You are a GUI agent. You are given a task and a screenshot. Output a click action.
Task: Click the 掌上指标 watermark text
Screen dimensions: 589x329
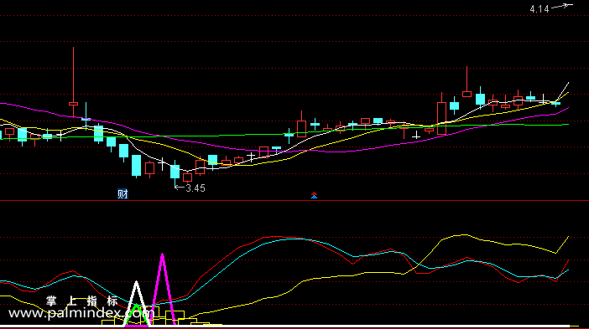coord(82,301)
